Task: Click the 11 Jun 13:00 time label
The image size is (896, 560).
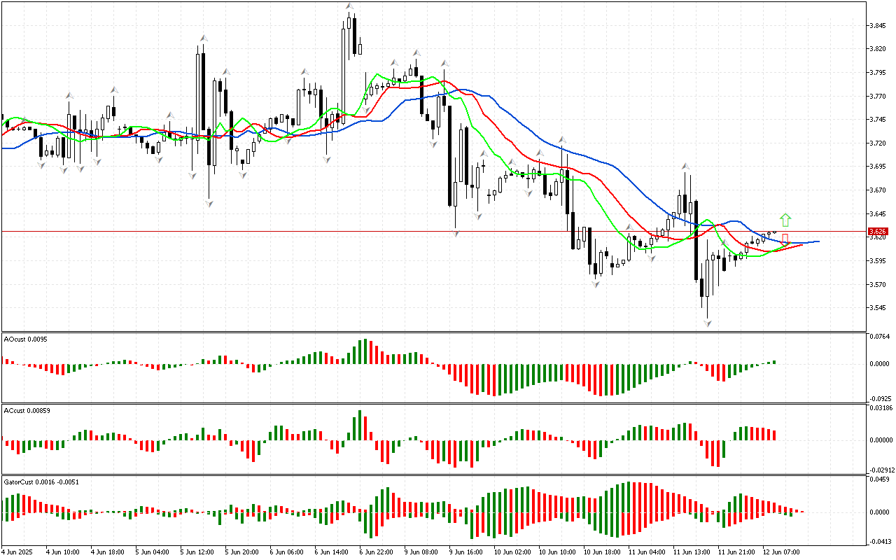Action: coord(689,552)
